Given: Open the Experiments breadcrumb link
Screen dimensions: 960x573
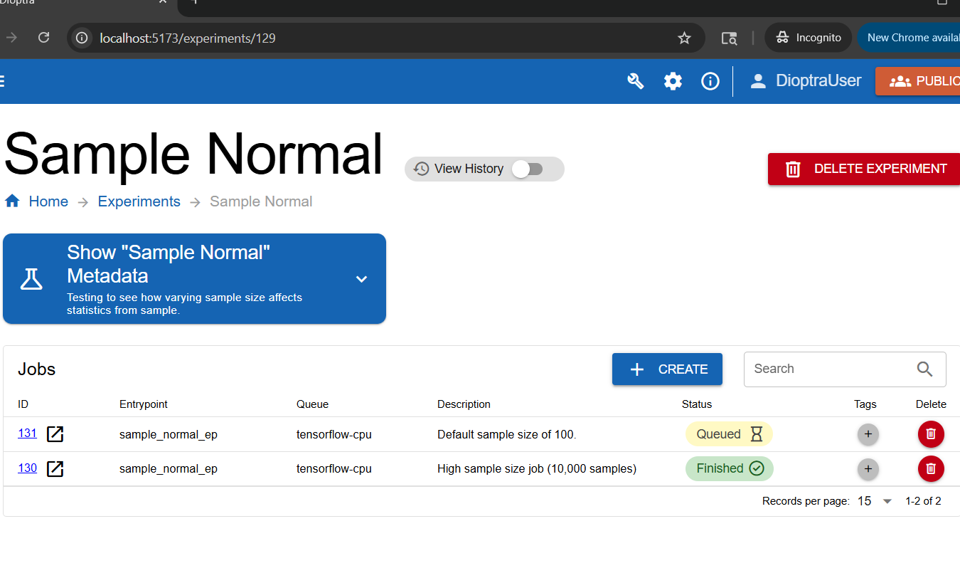Looking at the screenshot, I should (139, 201).
